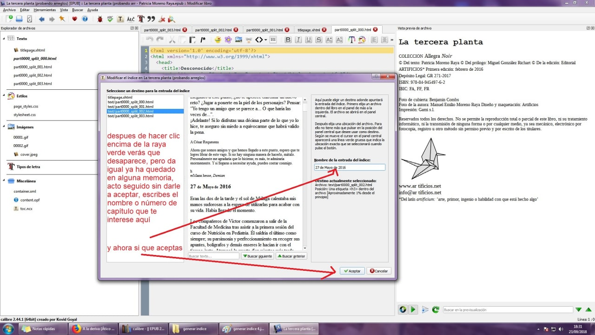Viewport: 595px width, 335px height.
Task: Cut selected text with the scissors icon
Action: 172,40
